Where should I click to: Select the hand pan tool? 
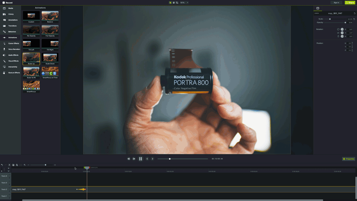click(x=174, y=3)
